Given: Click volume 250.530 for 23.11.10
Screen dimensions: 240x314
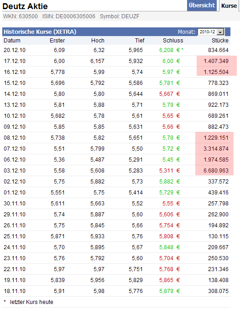Looking at the screenshot, I should [218, 258].
